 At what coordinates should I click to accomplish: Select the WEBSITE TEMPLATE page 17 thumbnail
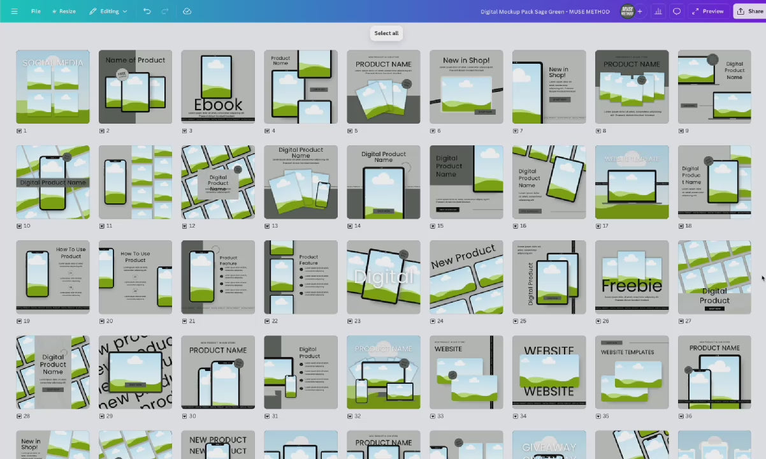(632, 182)
